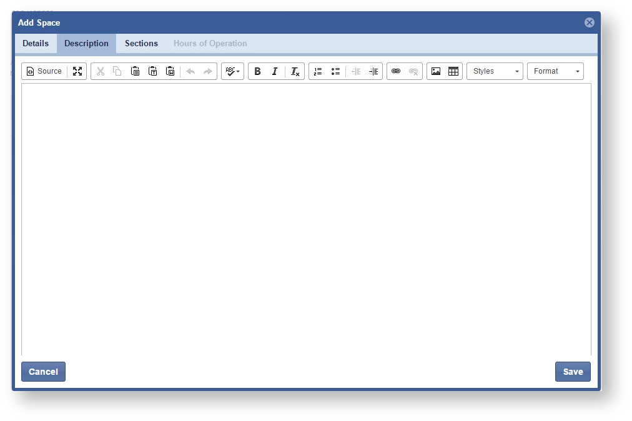Maximize the editor to full screen

(77, 71)
